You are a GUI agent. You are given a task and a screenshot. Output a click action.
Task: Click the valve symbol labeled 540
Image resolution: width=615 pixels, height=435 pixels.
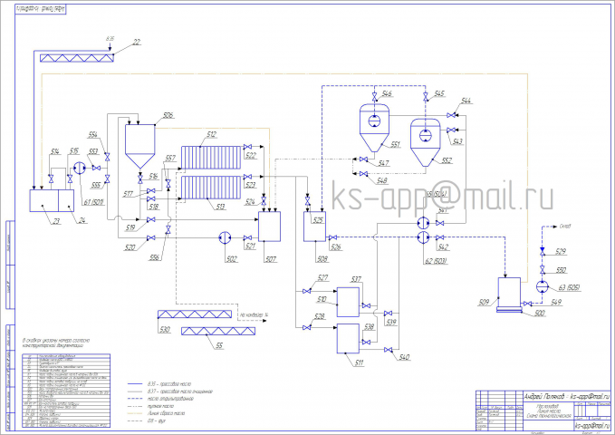(389, 350)
